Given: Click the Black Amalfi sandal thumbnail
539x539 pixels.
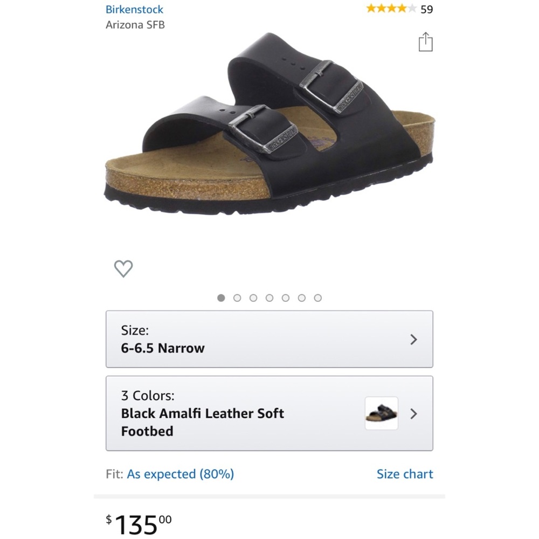Looking at the screenshot, I should [381, 413].
